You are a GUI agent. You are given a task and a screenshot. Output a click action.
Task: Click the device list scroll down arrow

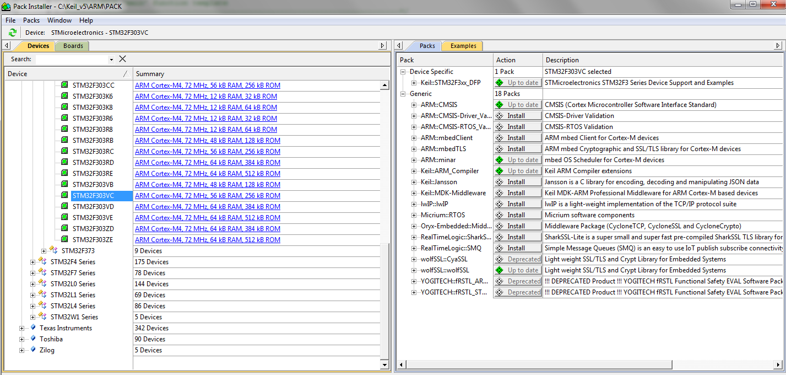[384, 365]
